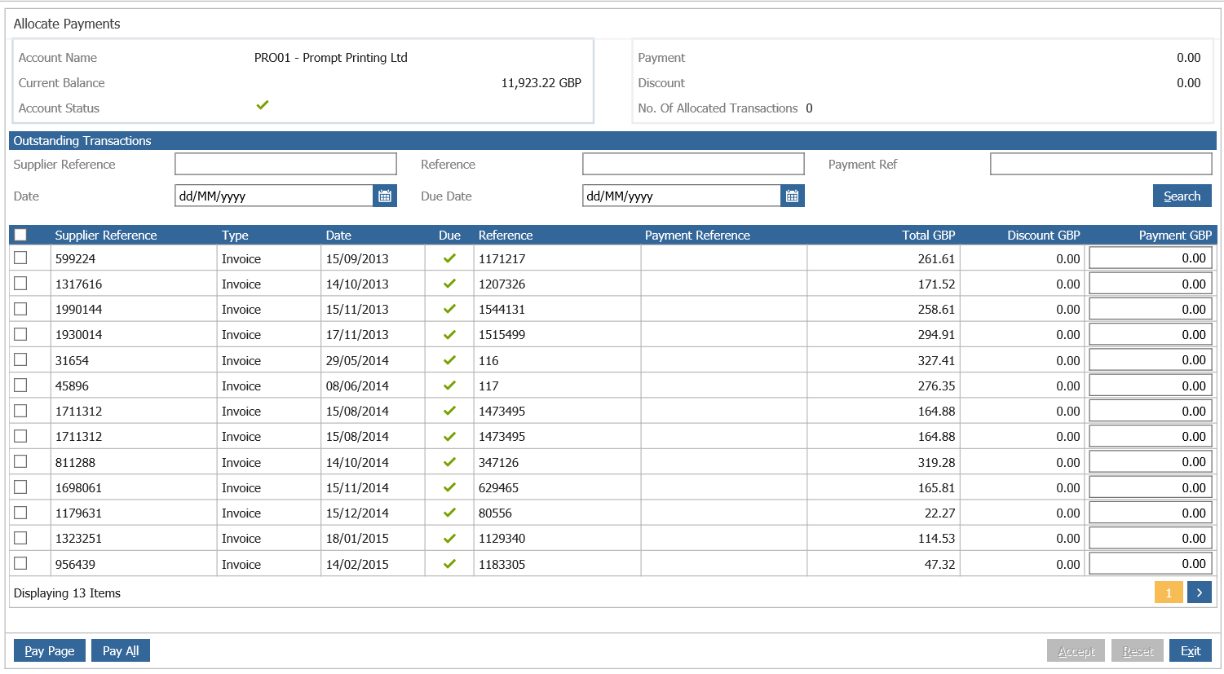The width and height of the screenshot is (1224, 674).
Task: Select page 1 in the pagination
Action: 1169,593
